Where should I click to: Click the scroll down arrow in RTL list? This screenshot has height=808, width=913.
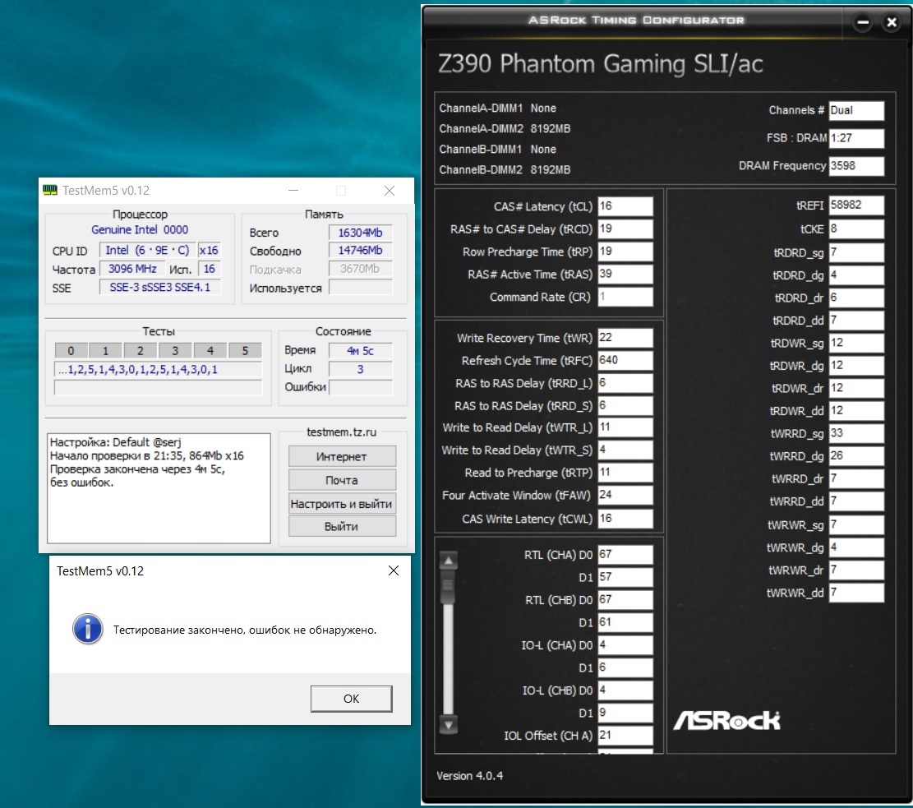point(449,725)
